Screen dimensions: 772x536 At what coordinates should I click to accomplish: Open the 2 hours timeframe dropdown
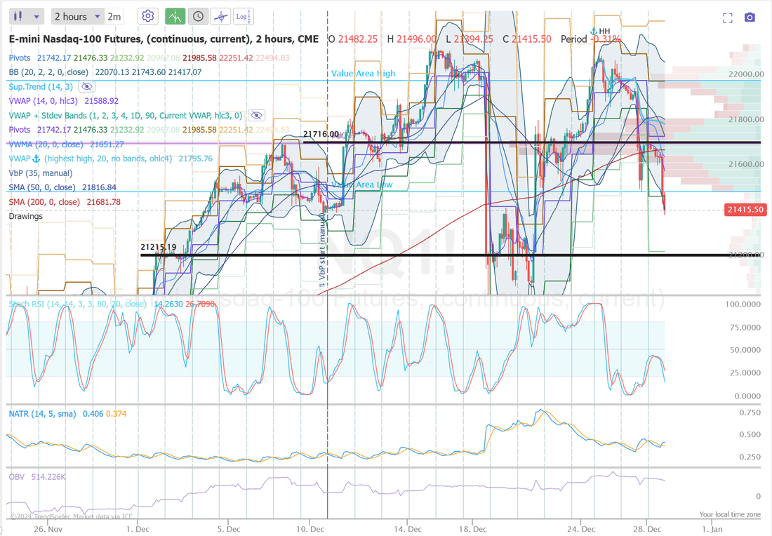click(x=78, y=16)
